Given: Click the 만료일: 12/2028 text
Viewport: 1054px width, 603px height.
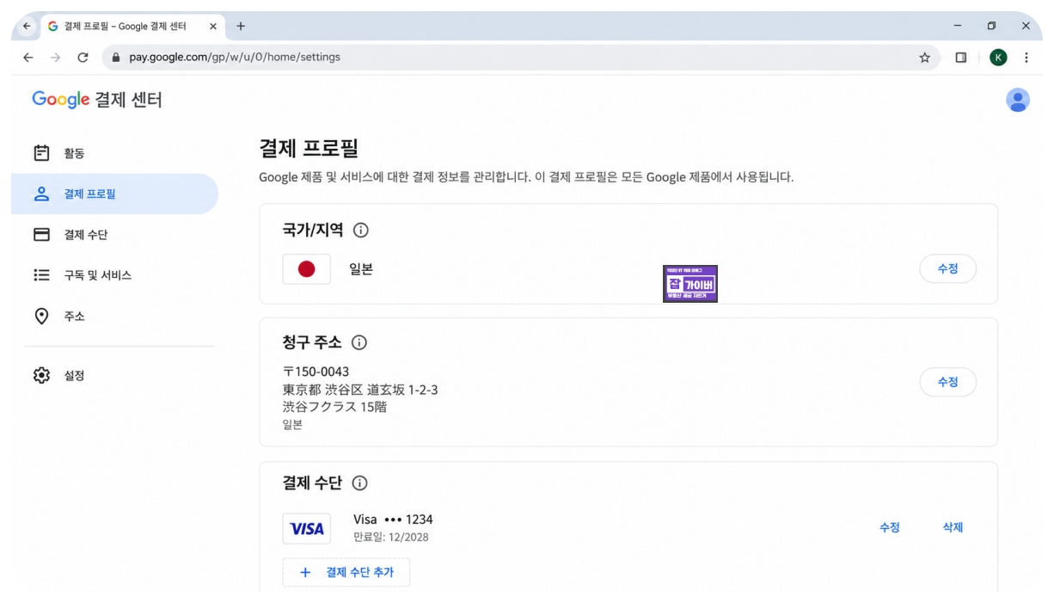Looking at the screenshot, I should (391, 538).
